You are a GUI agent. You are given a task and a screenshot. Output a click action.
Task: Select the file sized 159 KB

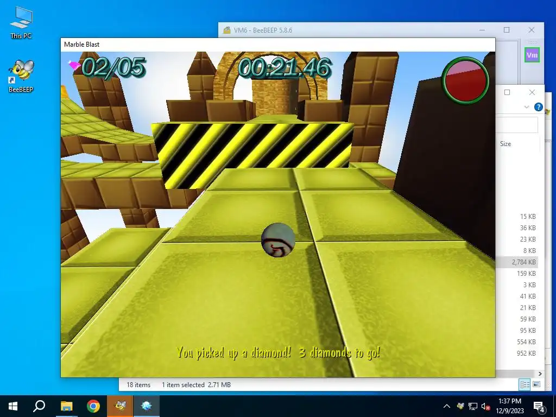point(526,274)
